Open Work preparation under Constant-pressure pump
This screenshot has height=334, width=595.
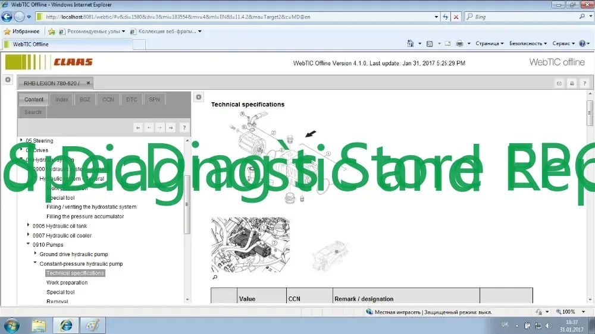pos(67,282)
